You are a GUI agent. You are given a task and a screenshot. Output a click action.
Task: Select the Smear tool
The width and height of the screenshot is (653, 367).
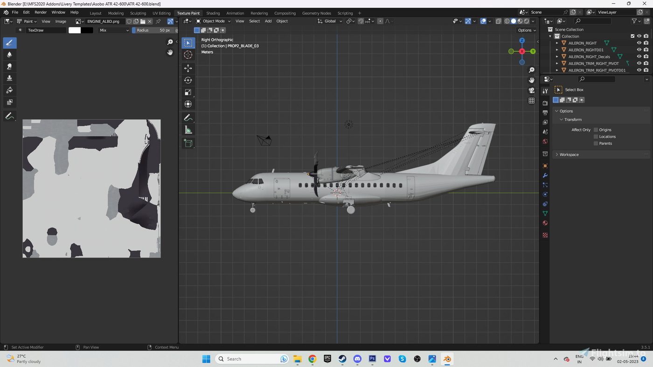pyautogui.click(x=9, y=66)
